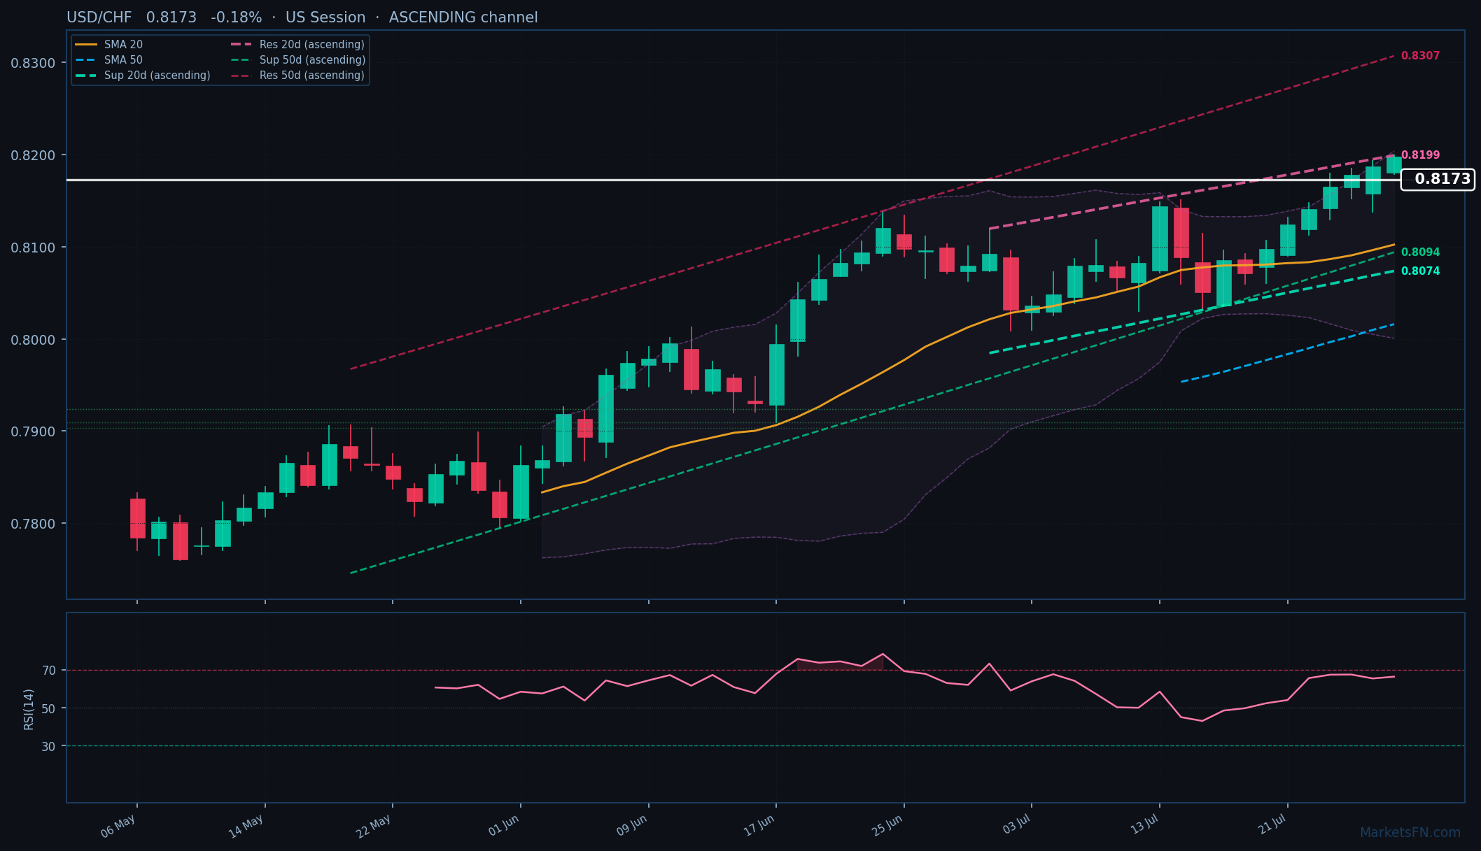Screen dimensions: 1481x851
Task: Click the 03 Jul date label
Action: pyautogui.click(x=1016, y=825)
